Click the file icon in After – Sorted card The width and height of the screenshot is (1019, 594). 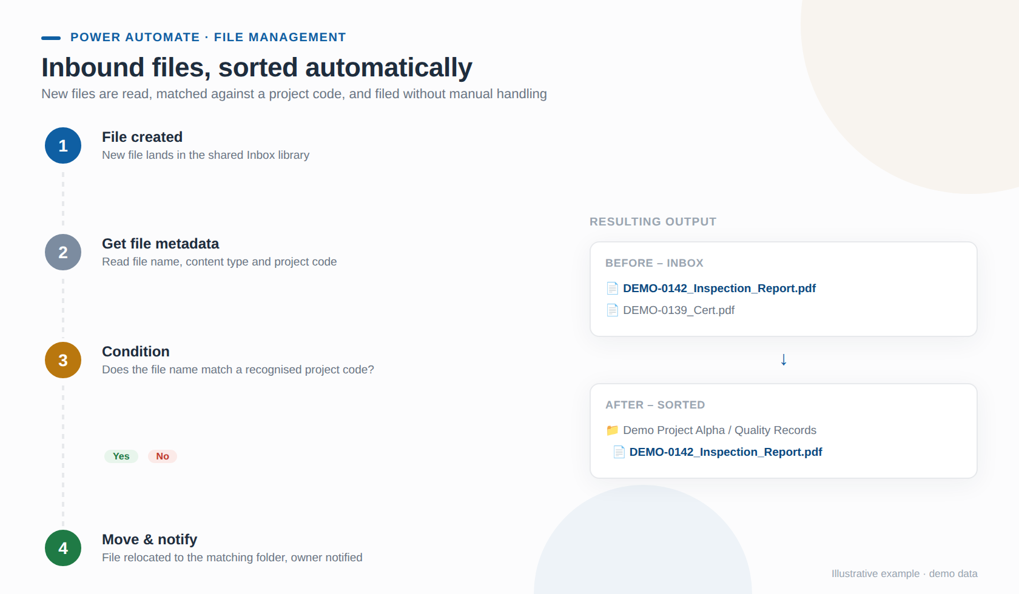click(619, 452)
